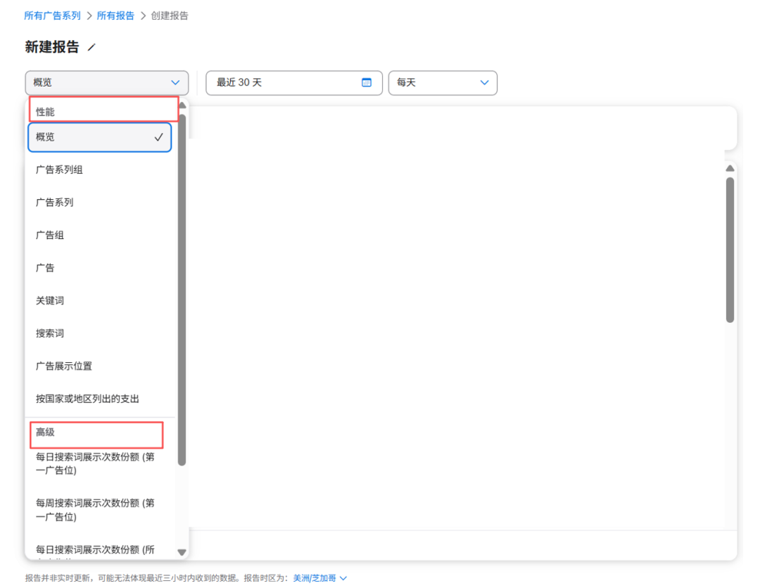The image size is (760, 588).
Task: Click dropdown list scroll-up arrow
Action: pos(182,105)
